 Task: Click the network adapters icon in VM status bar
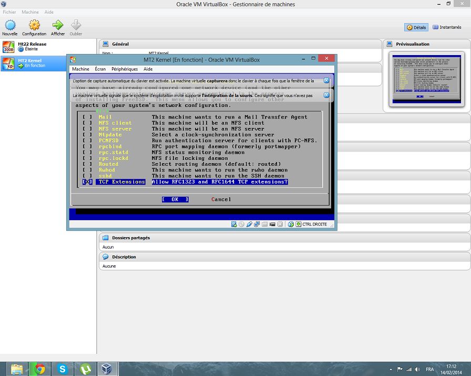click(257, 224)
